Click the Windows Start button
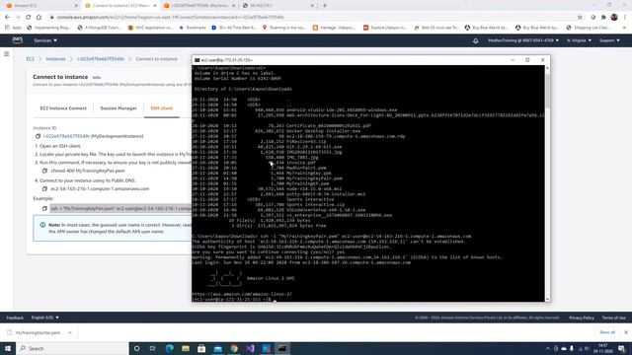This screenshot has height=355, width=632. [8, 348]
